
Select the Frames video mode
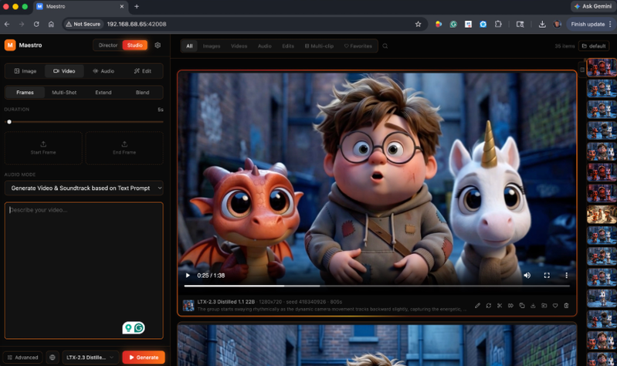pos(25,93)
